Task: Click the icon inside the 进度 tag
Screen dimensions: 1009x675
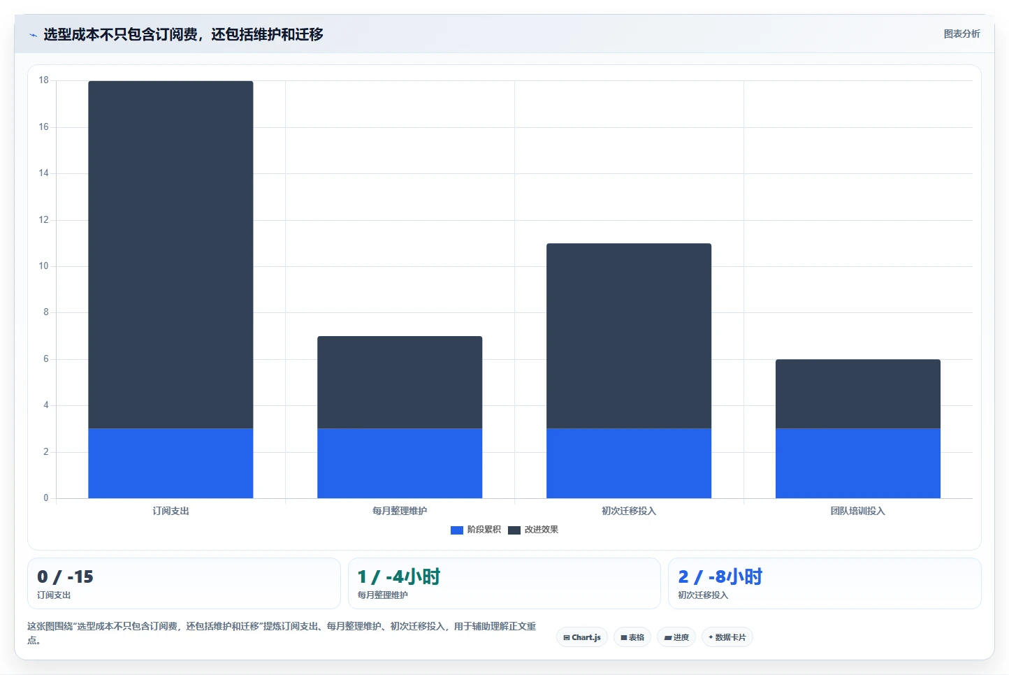Action: click(x=667, y=637)
